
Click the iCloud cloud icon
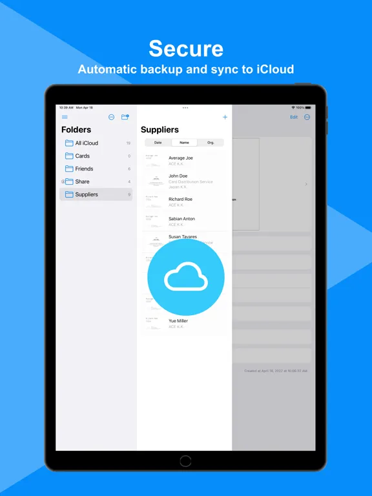coord(186,277)
